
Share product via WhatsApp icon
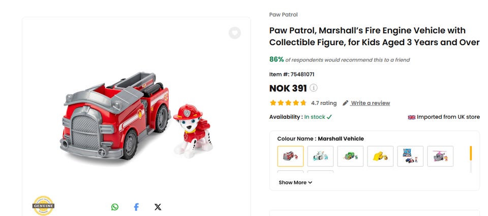coord(115,207)
